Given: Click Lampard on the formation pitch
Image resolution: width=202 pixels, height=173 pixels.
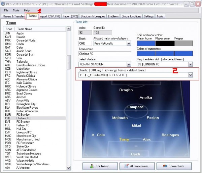Looking at the screenshot, I should pyautogui.click(x=135, y=107).
